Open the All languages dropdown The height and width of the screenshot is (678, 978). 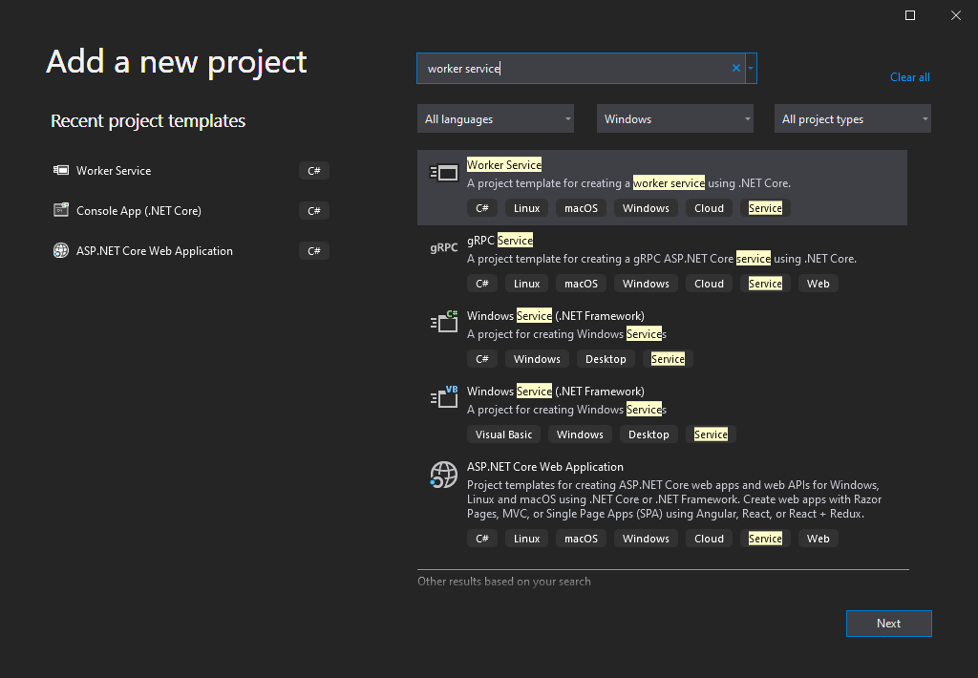point(495,119)
